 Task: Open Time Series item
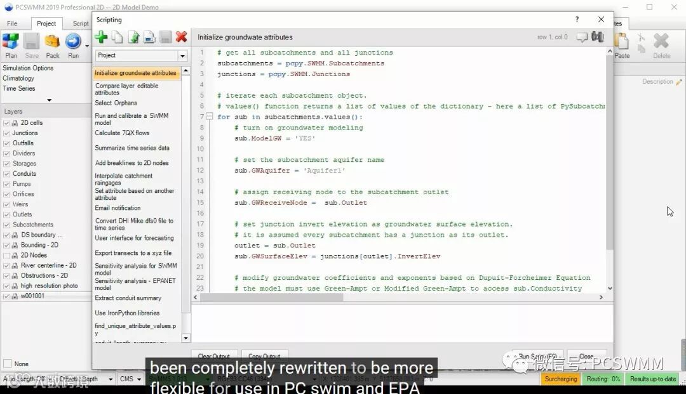pyautogui.click(x=19, y=88)
